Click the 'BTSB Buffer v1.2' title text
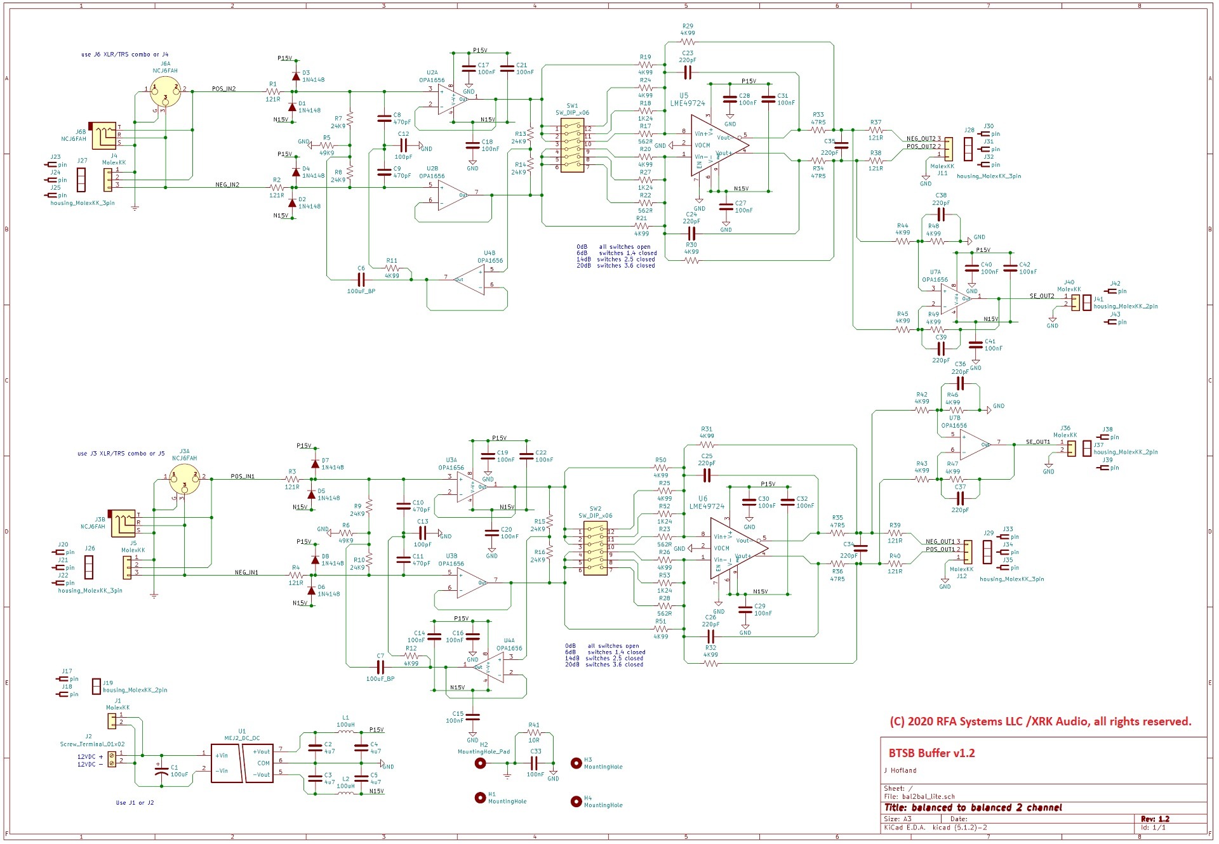The width and height of the screenshot is (1219, 844). [931, 753]
